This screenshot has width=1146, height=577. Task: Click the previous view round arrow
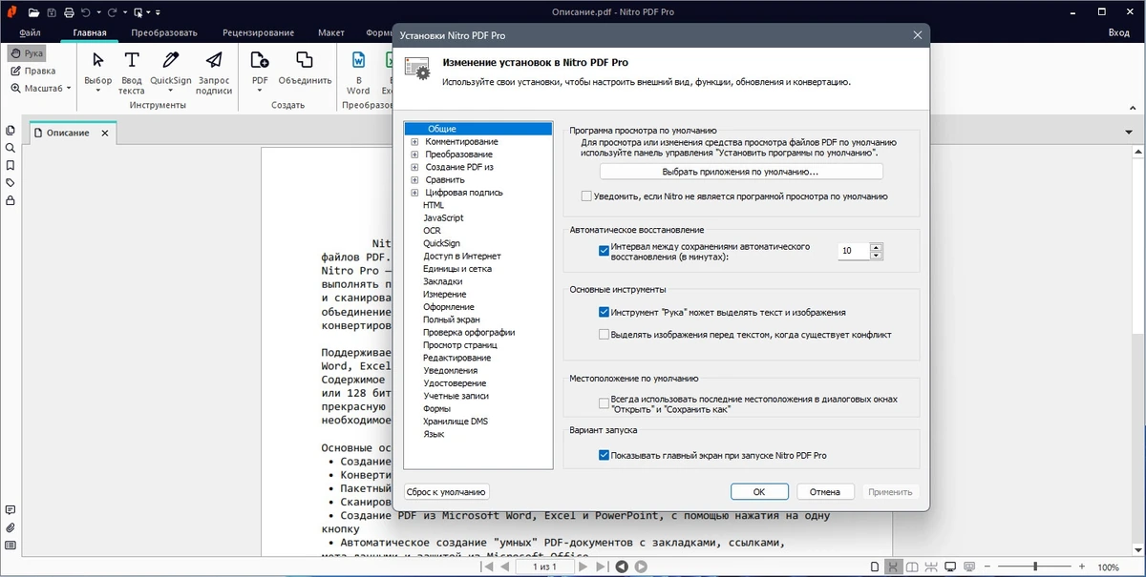[623, 567]
